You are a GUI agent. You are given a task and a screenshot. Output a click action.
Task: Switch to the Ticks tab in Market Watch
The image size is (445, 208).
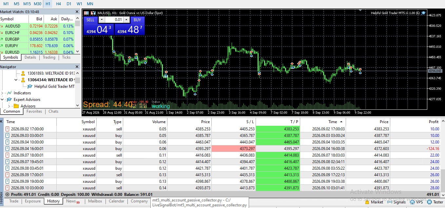pyautogui.click(x=66, y=57)
